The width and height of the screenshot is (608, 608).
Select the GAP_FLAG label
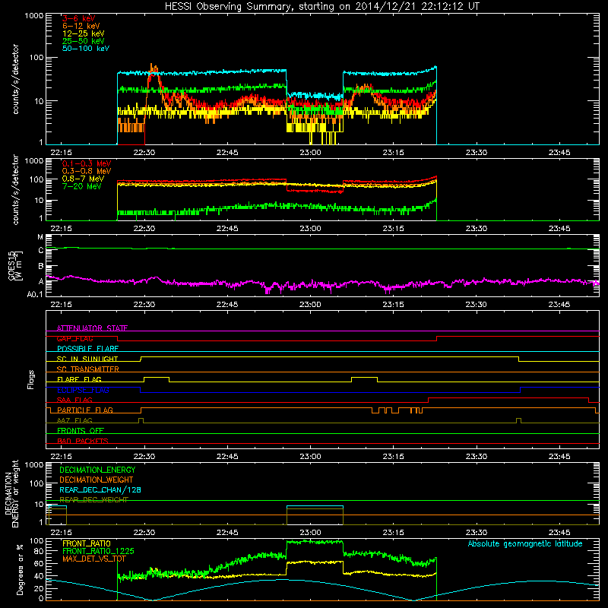(x=74, y=338)
